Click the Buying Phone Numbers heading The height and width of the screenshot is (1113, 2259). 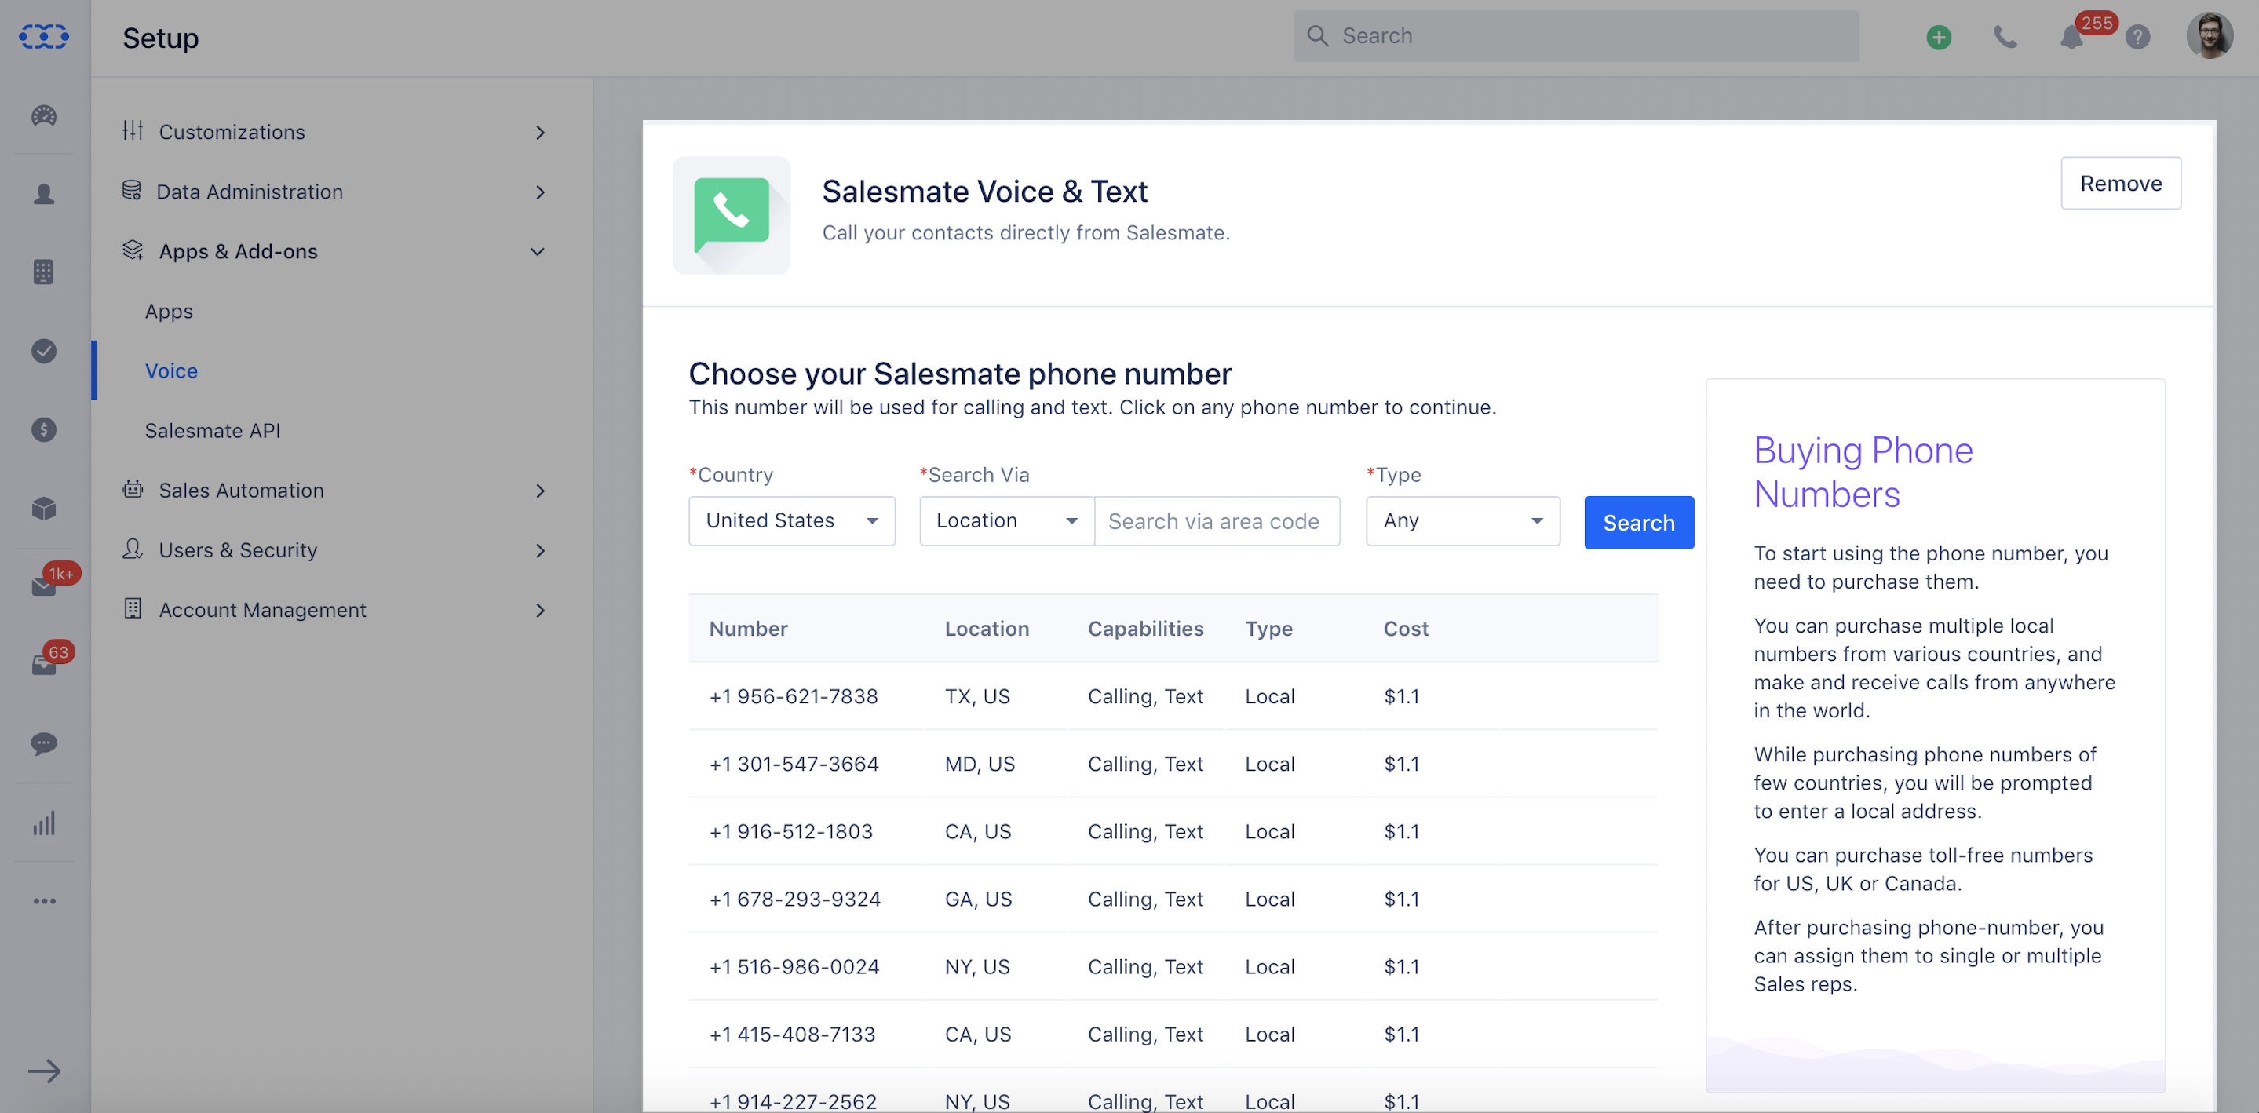click(1863, 473)
